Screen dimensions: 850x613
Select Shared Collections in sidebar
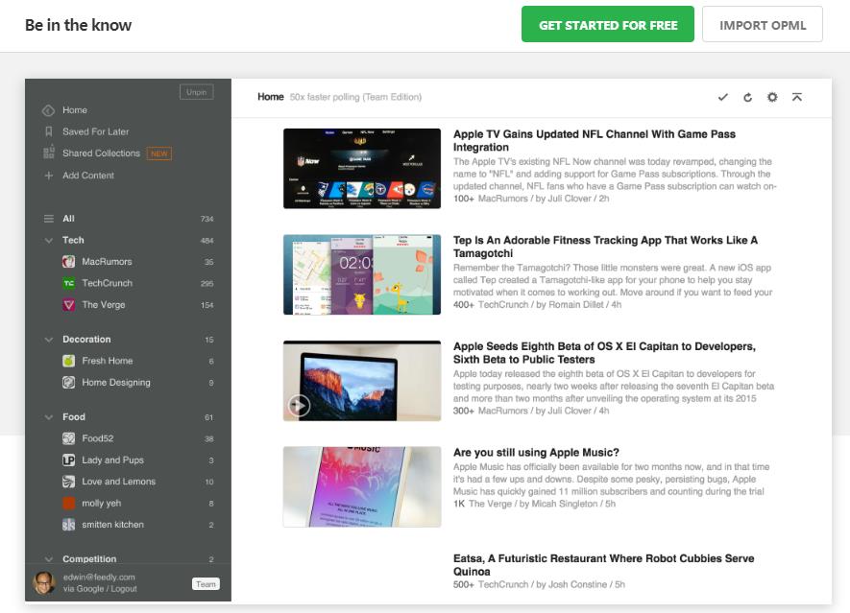click(x=101, y=153)
